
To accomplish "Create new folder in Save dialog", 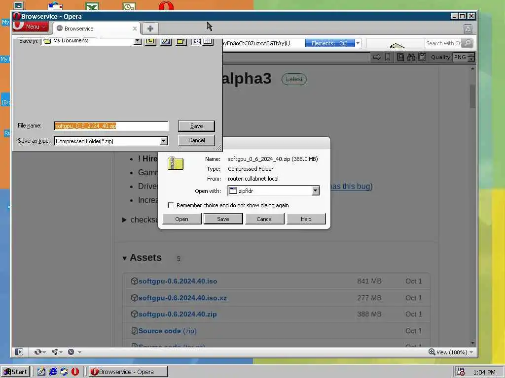I will (181, 41).
